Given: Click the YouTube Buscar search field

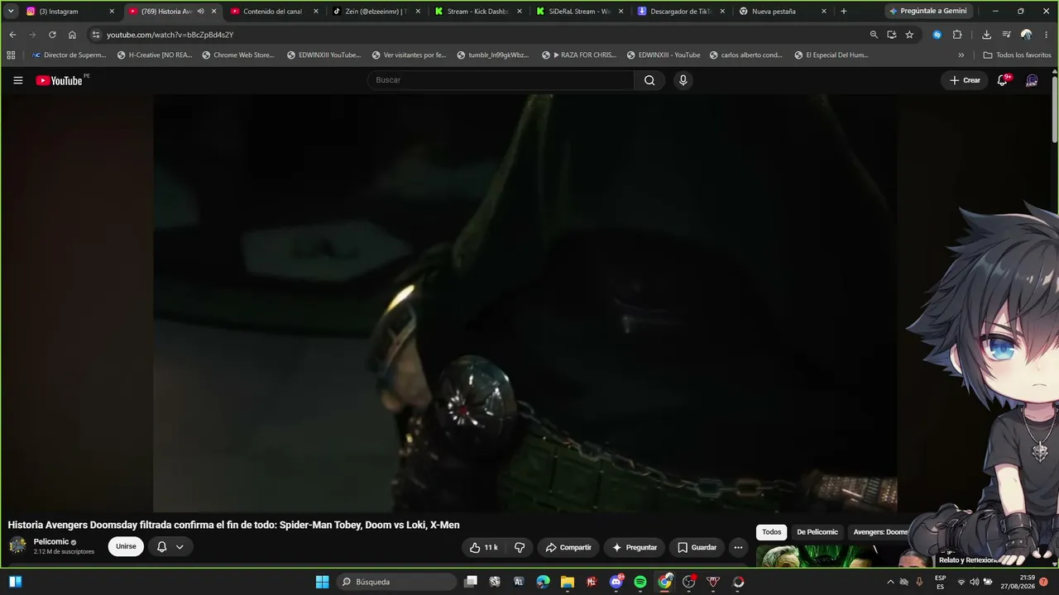Looking at the screenshot, I should 501,80.
